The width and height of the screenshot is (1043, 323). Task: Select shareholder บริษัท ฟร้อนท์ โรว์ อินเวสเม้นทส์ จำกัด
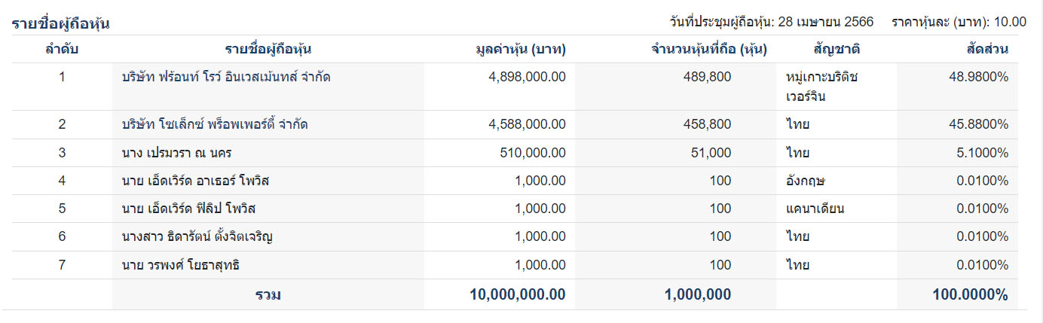click(x=226, y=77)
